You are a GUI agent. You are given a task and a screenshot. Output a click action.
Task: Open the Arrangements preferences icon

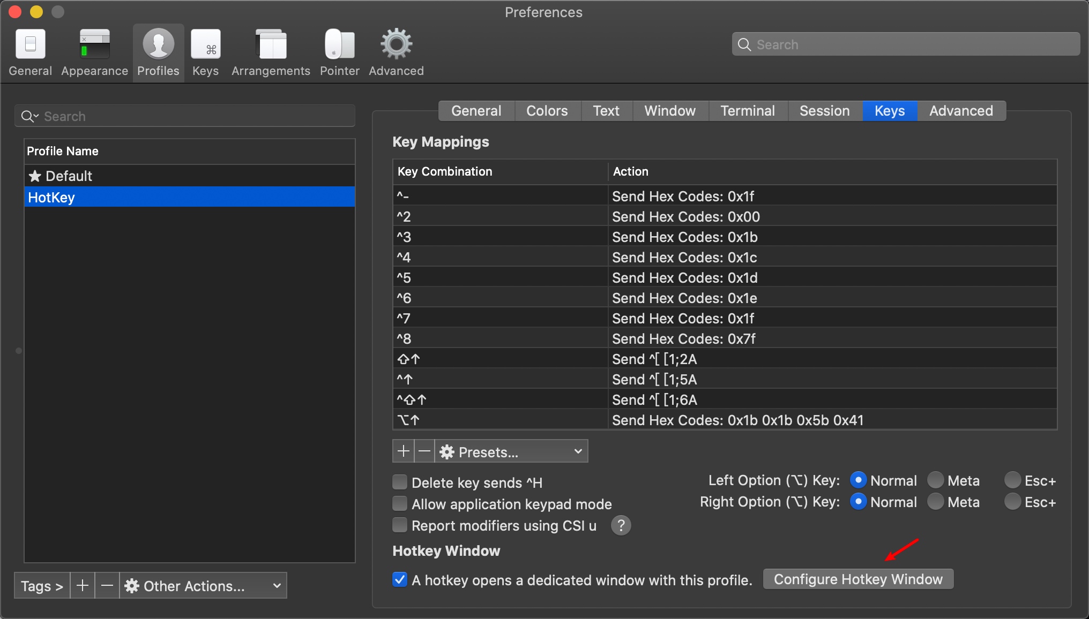point(271,44)
